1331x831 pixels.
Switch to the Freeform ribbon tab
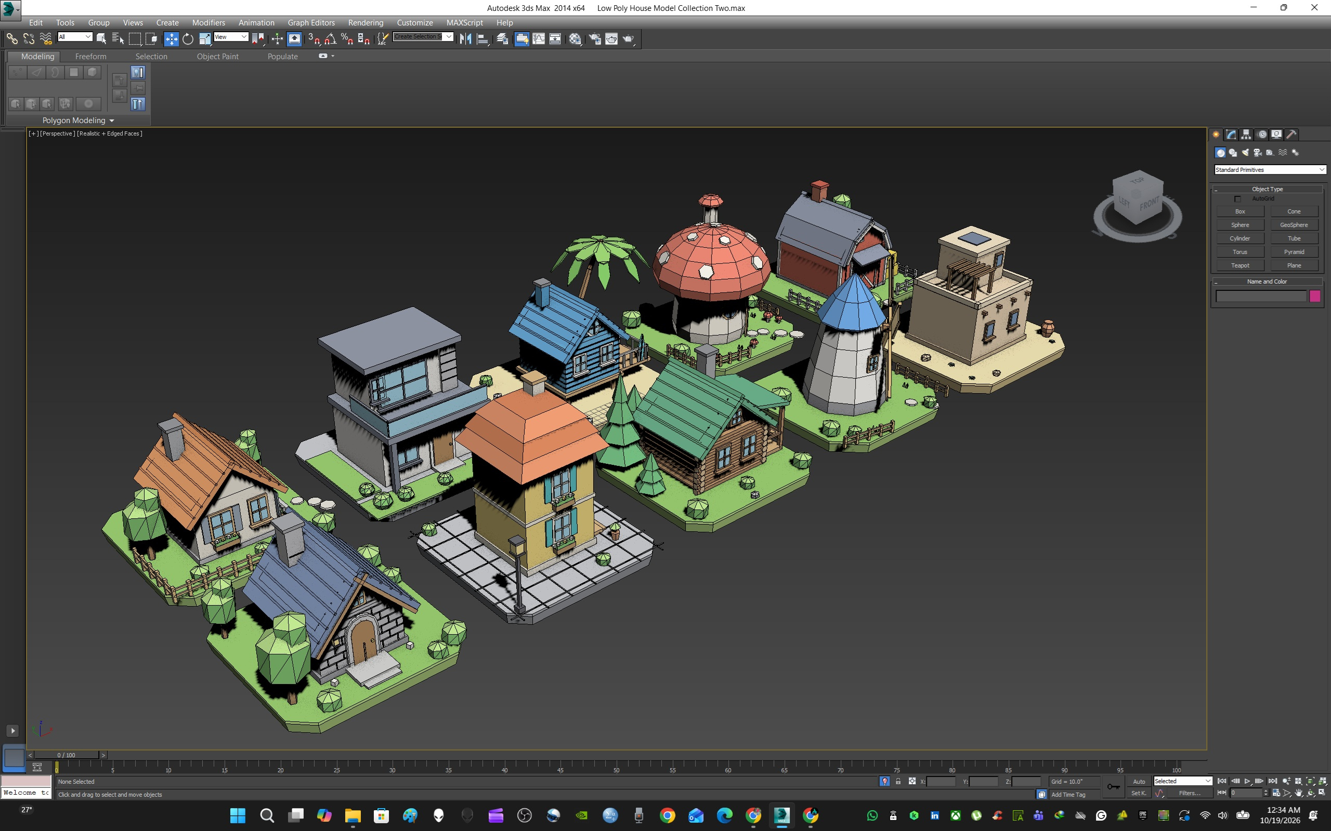[x=91, y=57]
